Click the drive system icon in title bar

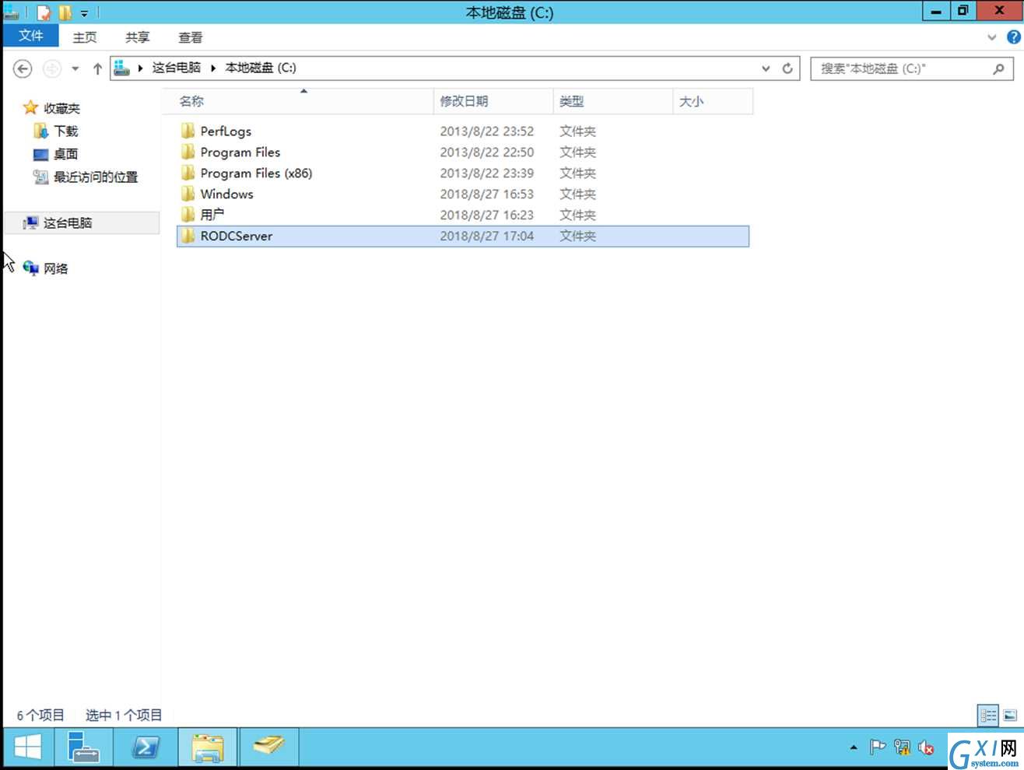tap(11, 12)
